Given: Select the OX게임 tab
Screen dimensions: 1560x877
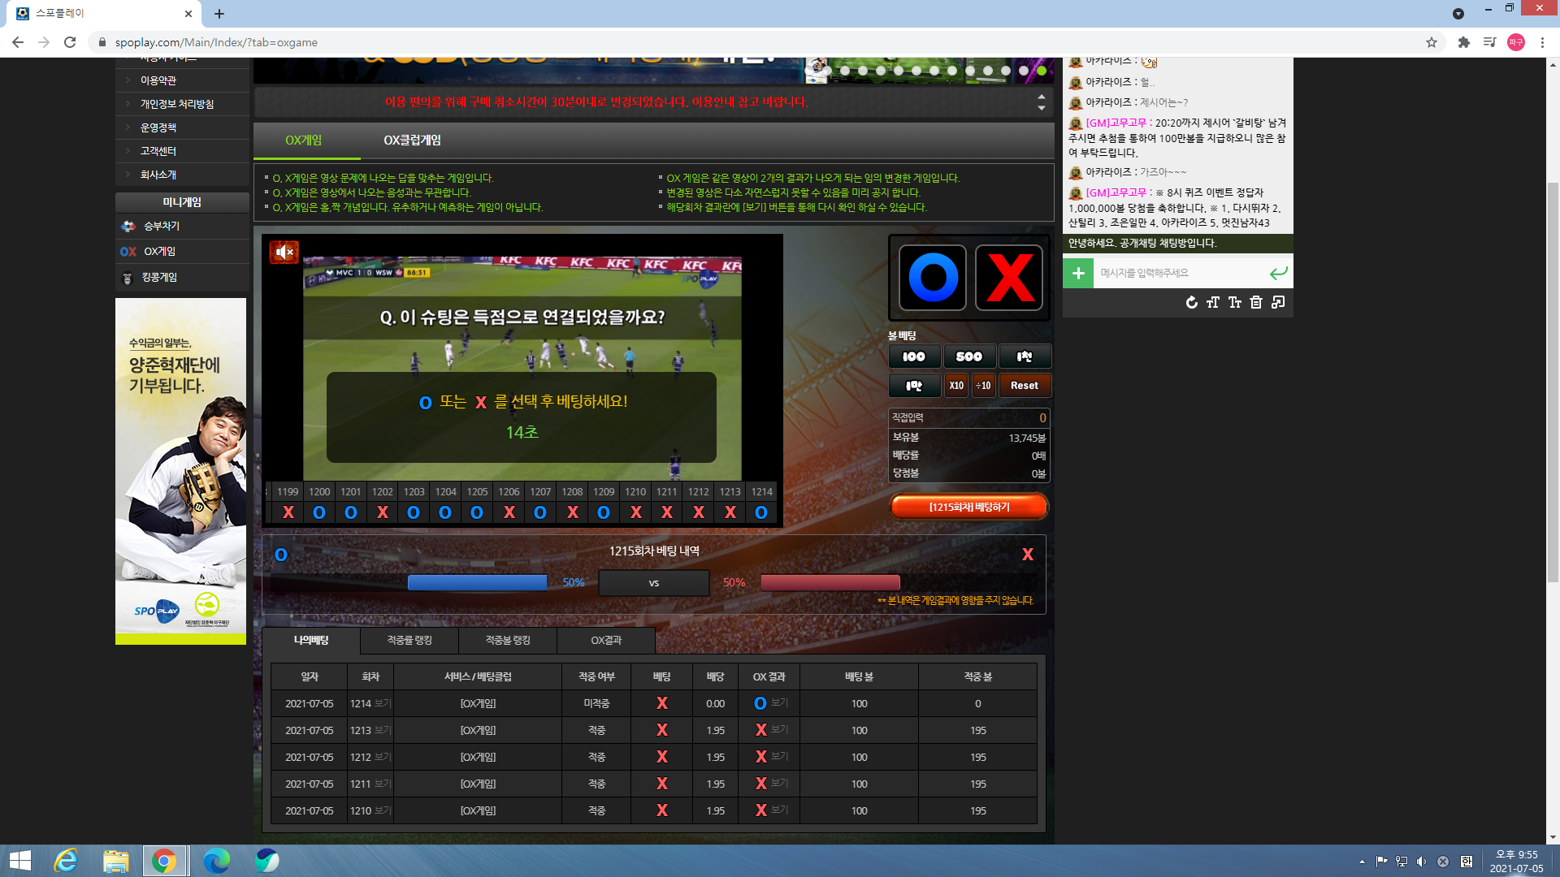Looking at the screenshot, I should click(304, 140).
